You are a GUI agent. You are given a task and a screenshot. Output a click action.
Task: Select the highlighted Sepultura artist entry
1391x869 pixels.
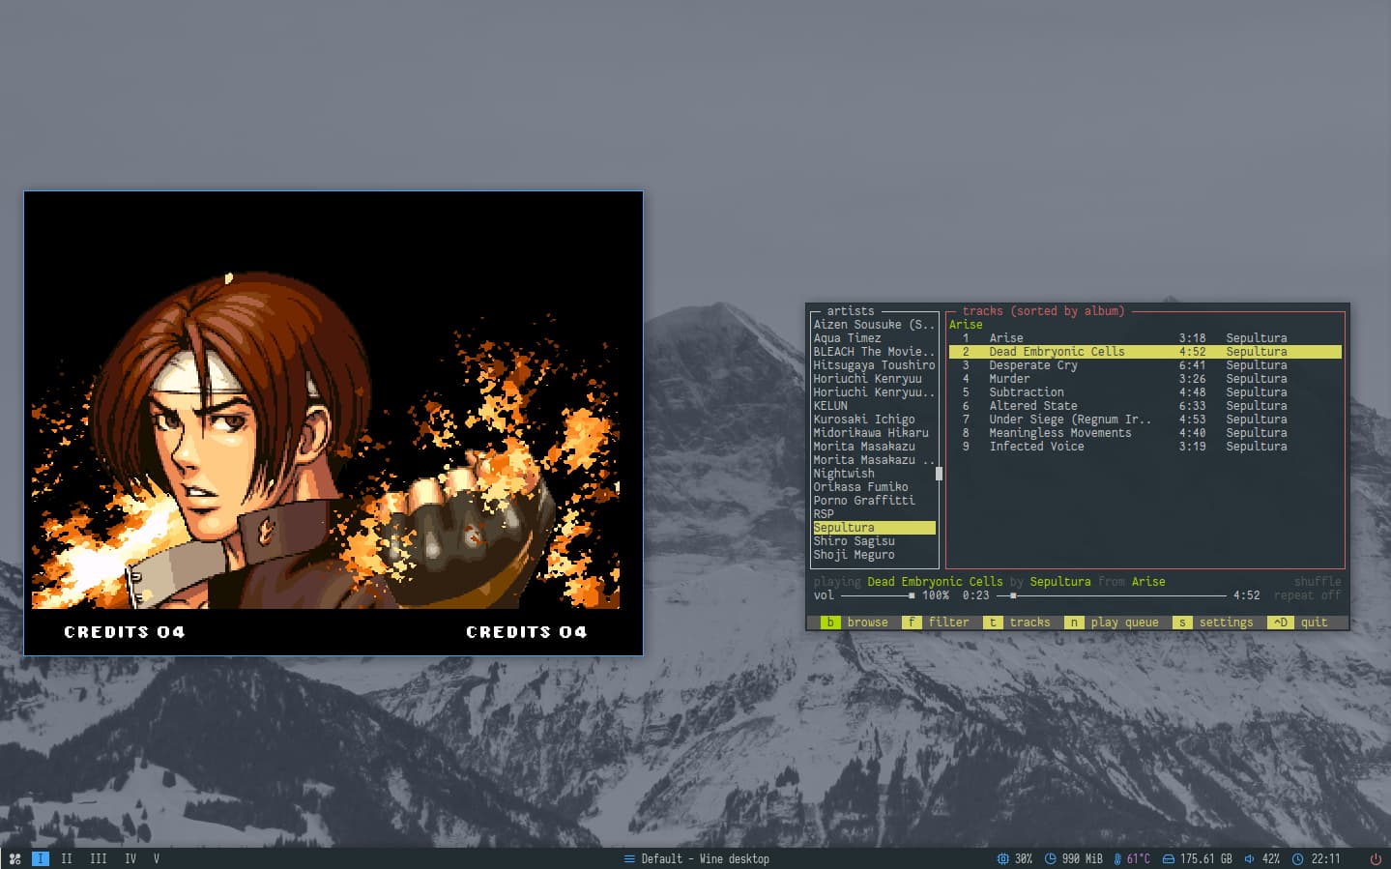tap(874, 528)
